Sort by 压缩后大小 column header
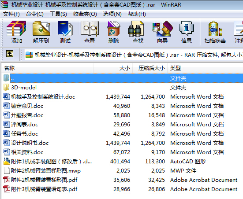The height and width of the screenshot is (199, 243). [x=150, y=68]
